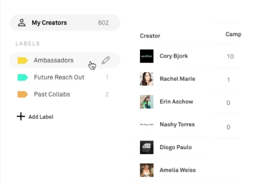Click the person icon beside My Creators
This screenshot has width=266, height=184.
pyautogui.click(x=22, y=22)
